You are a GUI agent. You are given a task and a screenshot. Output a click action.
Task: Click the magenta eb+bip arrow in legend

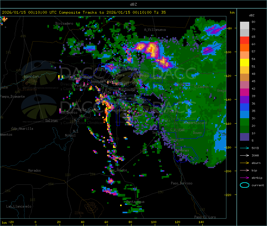click(x=244, y=178)
